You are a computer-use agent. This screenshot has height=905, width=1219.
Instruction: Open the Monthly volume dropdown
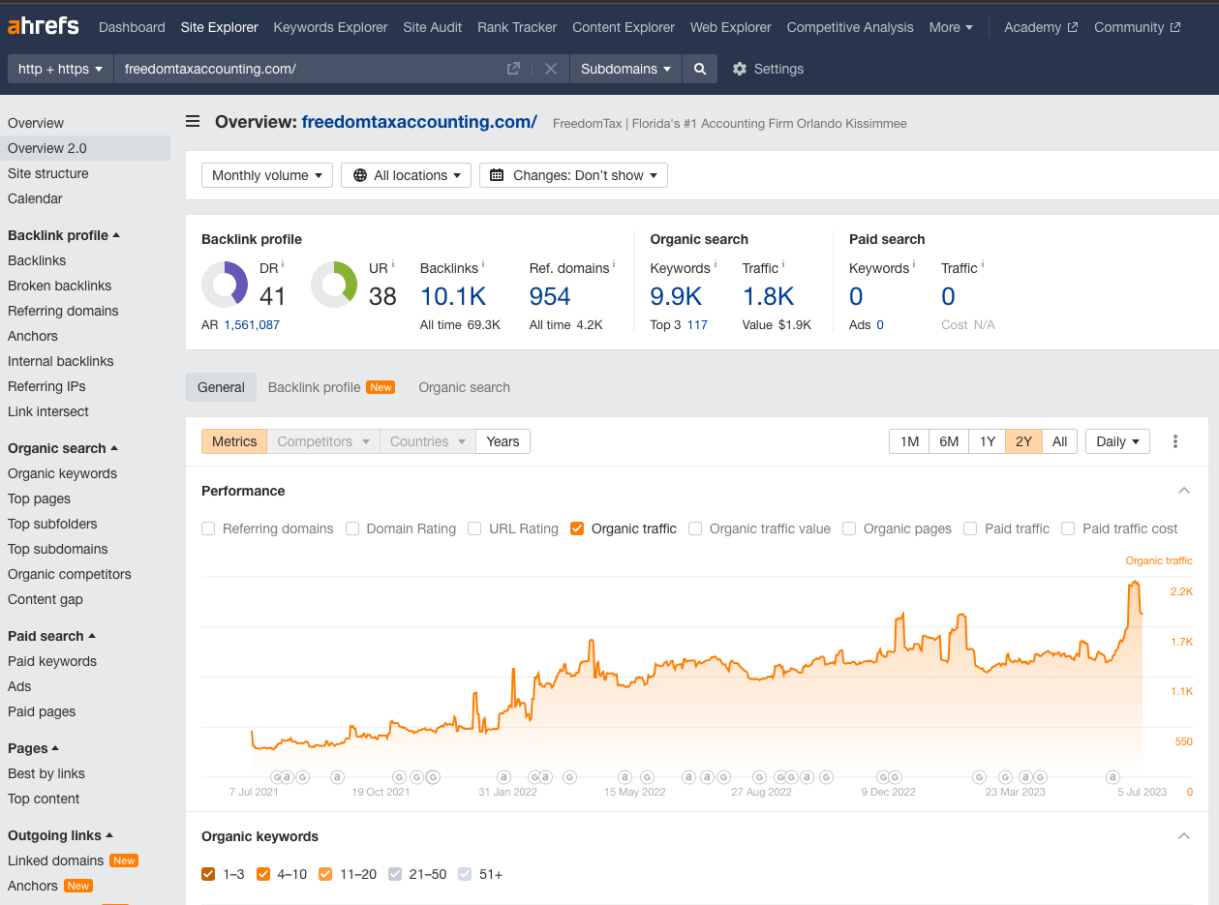coord(267,175)
